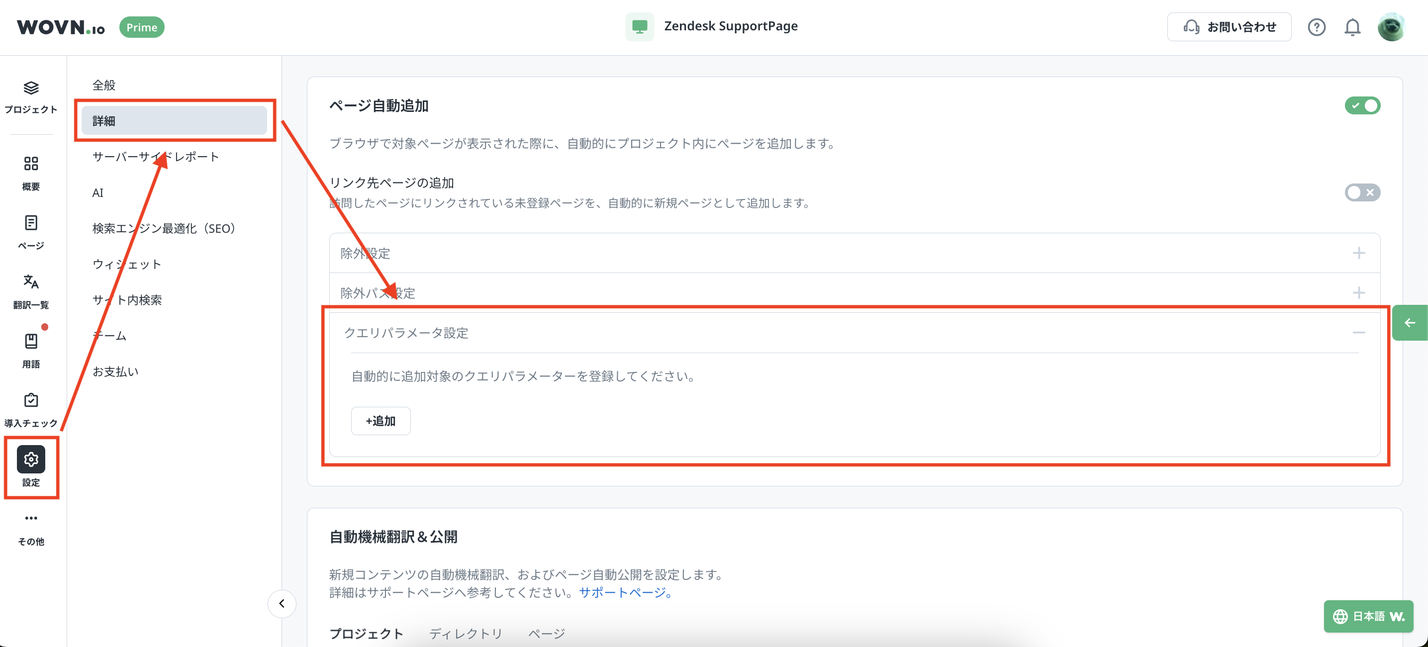Open the 用語 glossary book icon
Screen dimensions: 1428x647
click(x=31, y=342)
